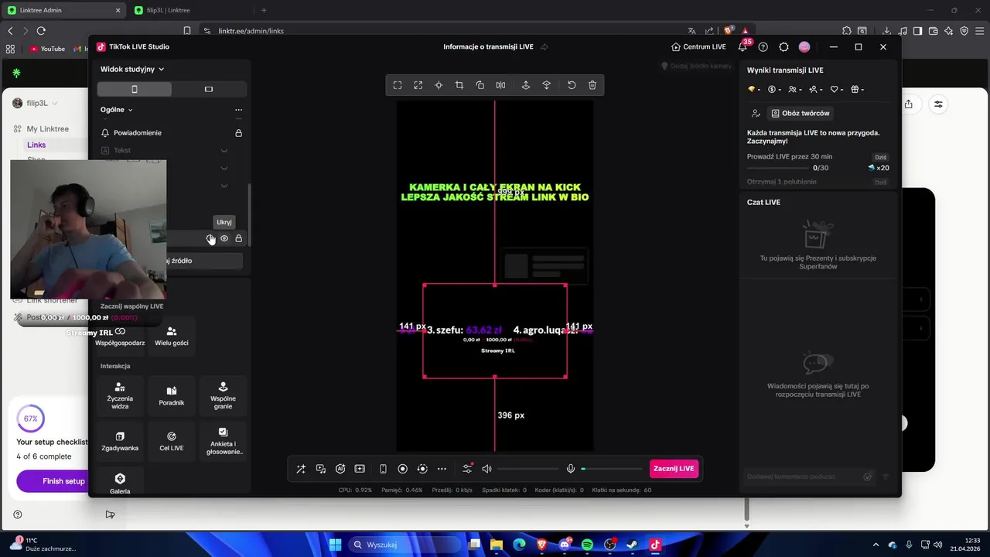Viewport: 990px width, 557px height.
Task: Center the source with the crosshair icon
Action: [439, 85]
